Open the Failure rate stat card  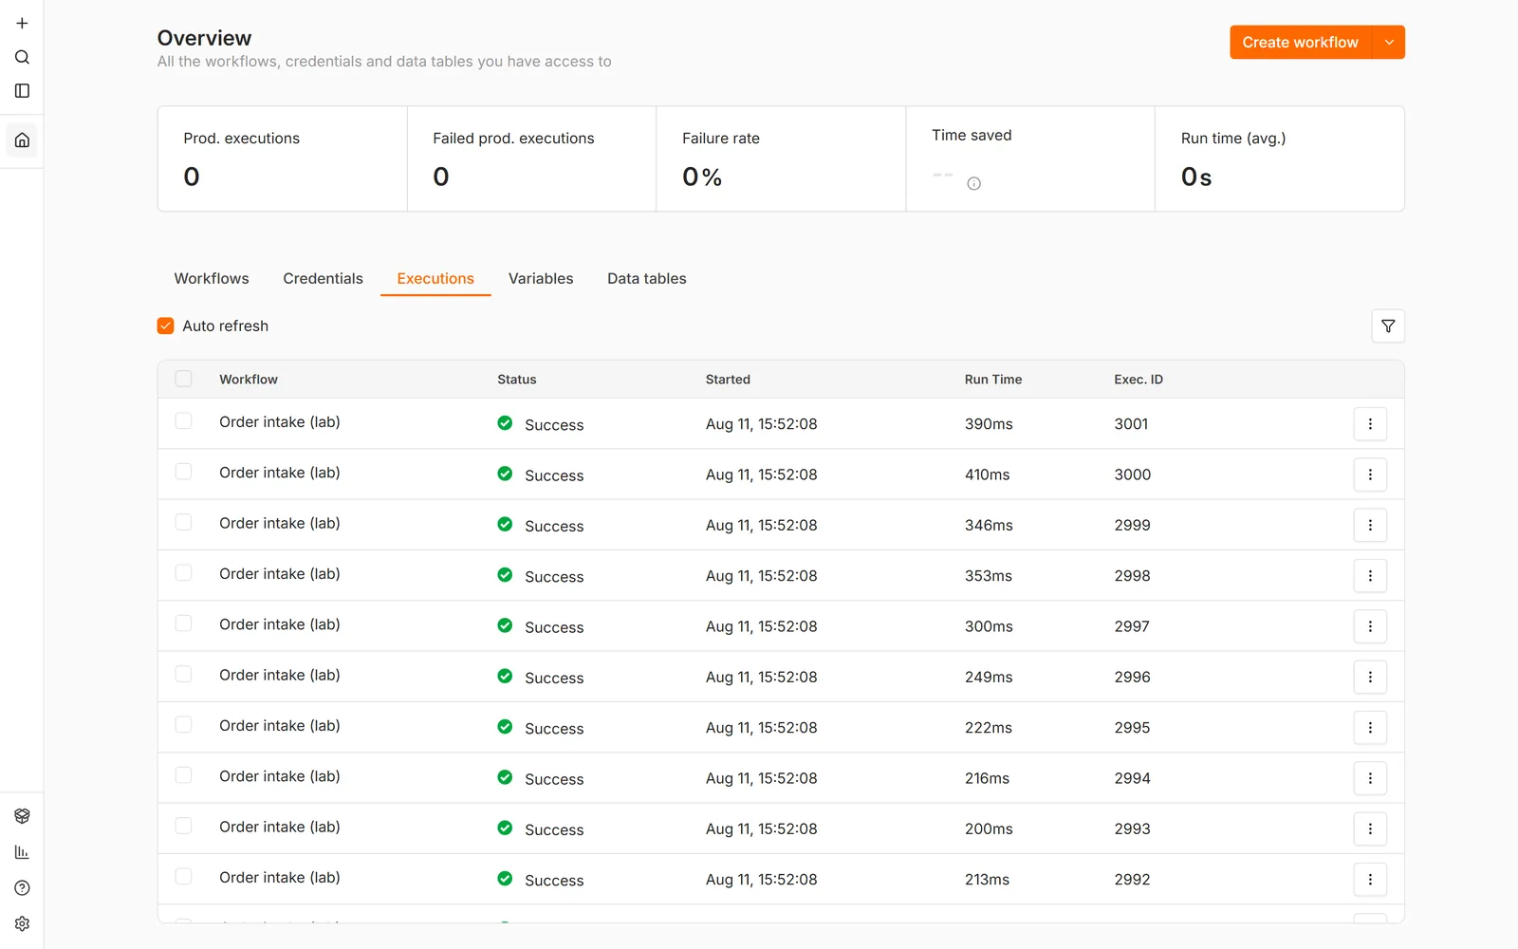click(781, 158)
